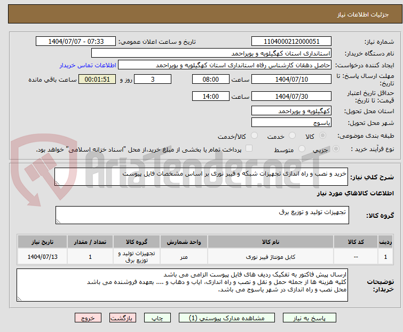
Task: Click the deadline time field 08:00
Action: 211,79
